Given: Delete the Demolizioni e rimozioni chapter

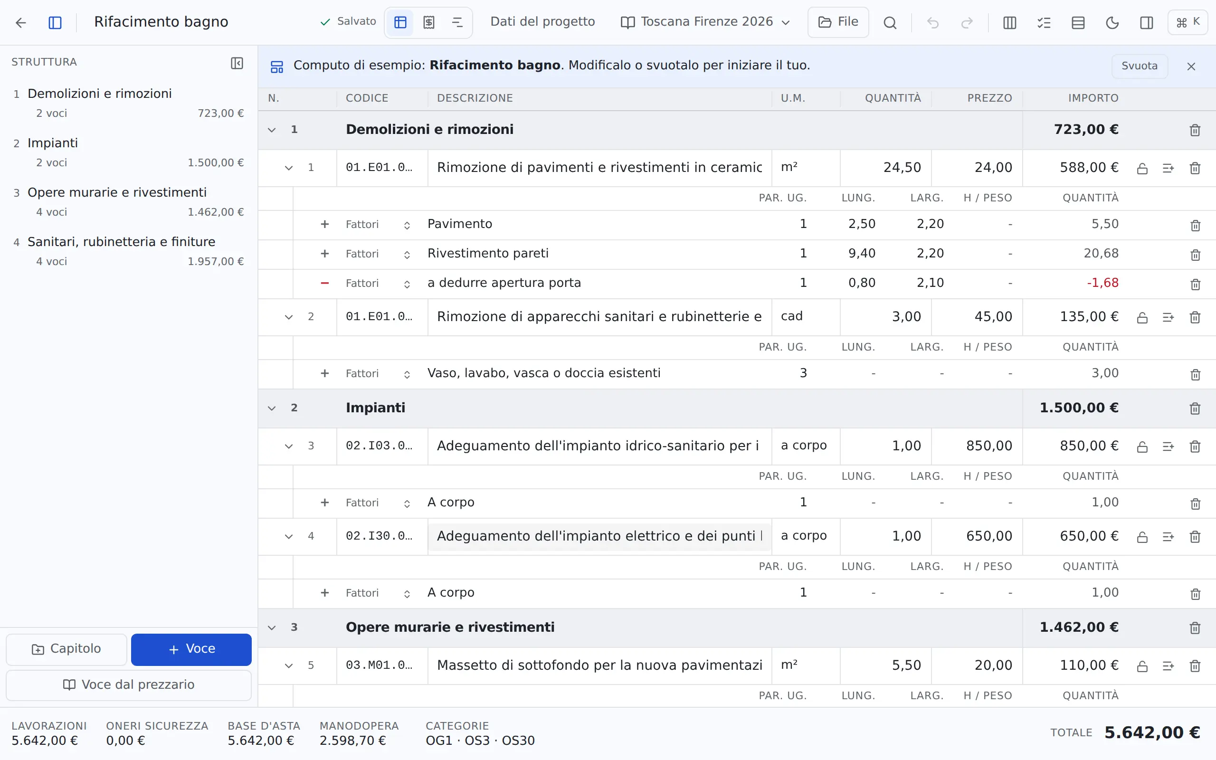Looking at the screenshot, I should pos(1195,130).
